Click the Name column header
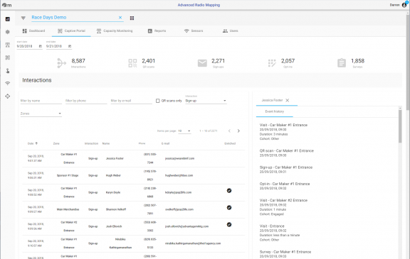Screen dimensions: 410x259 click(x=106, y=143)
